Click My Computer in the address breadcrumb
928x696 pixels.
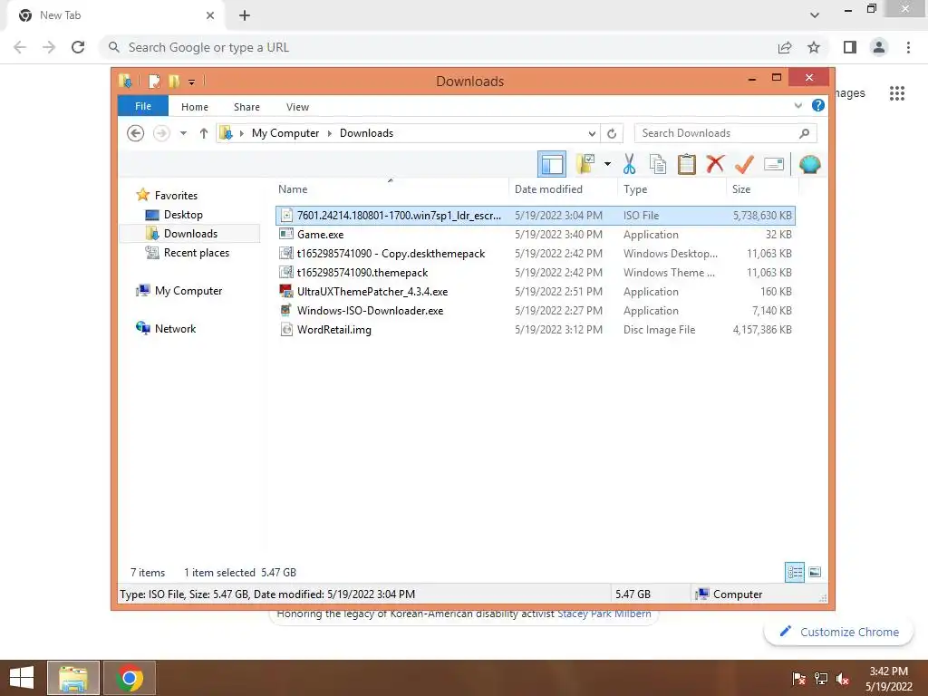[285, 133]
